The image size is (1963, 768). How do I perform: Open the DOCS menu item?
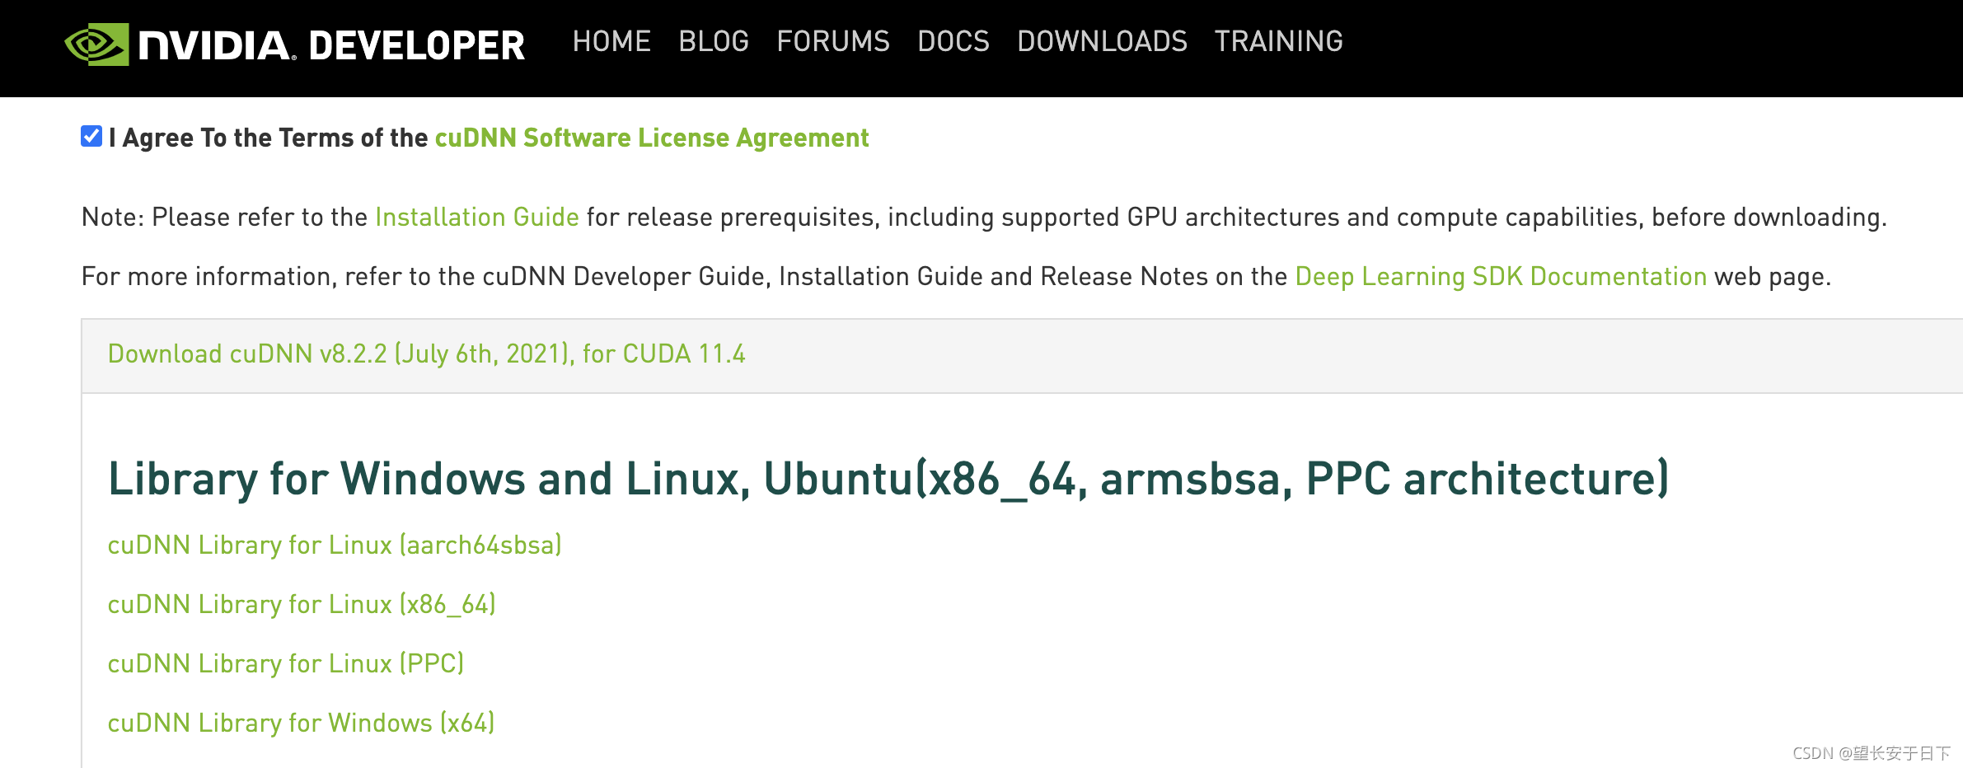[953, 41]
